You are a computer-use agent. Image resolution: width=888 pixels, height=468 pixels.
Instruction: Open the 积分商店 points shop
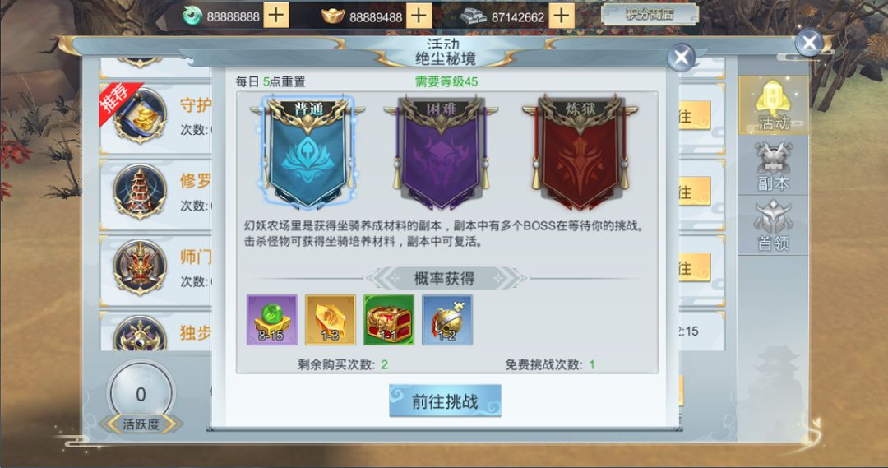pos(650,15)
